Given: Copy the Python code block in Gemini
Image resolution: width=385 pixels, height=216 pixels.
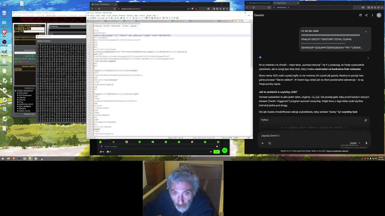Looking at the screenshot, I should click(x=366, y=120).
